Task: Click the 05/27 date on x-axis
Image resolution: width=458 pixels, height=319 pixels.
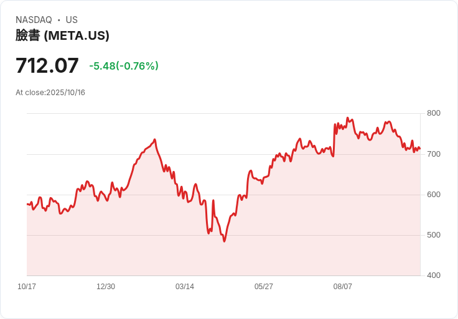Action: [x=264, y=287]
